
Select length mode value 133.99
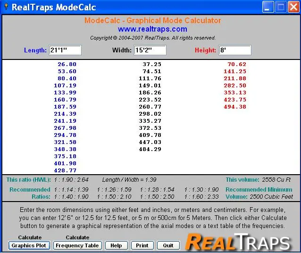tap(65, 93)
